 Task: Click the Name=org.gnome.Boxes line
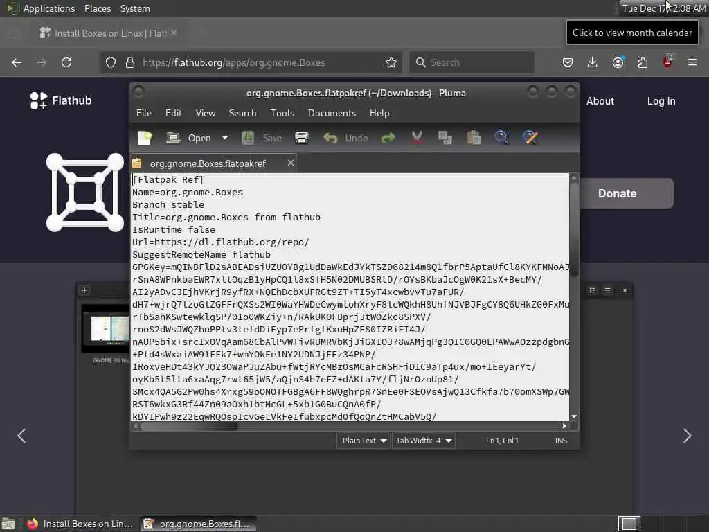[x=188, y=193]
